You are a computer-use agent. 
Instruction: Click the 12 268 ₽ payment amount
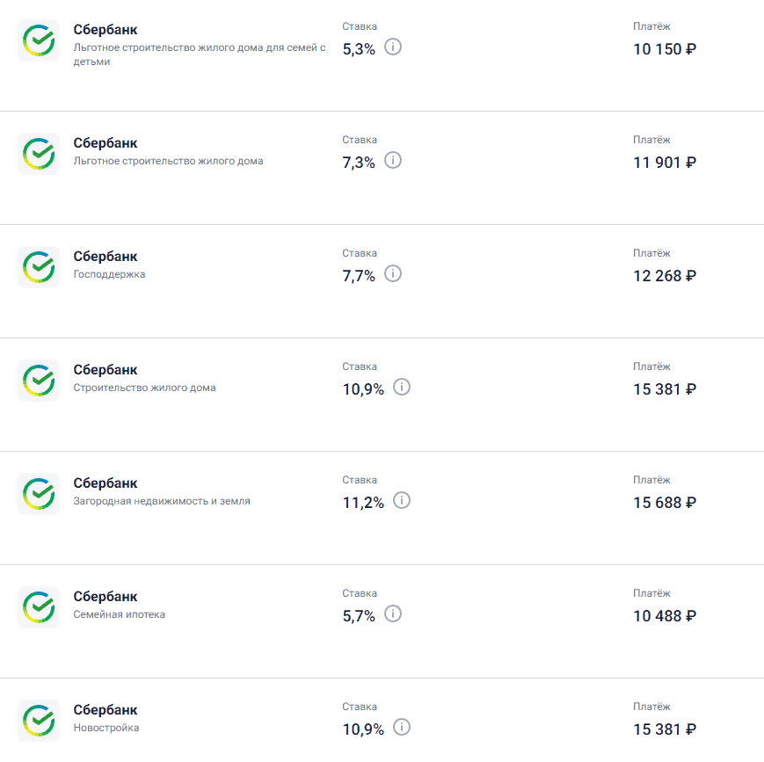point(665,276)
